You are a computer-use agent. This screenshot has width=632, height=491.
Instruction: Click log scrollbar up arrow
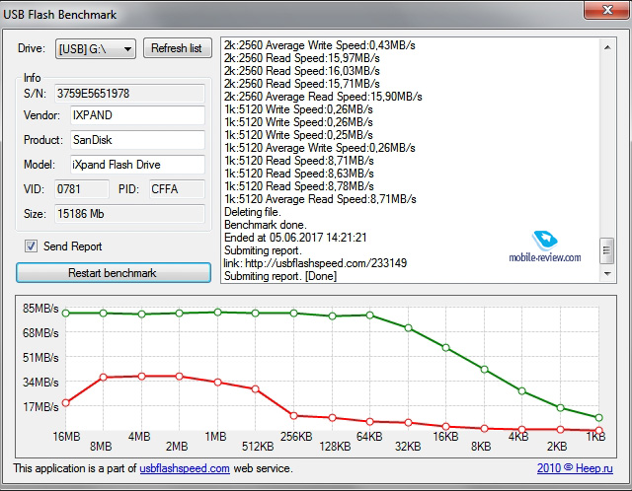tap(607, 47)
